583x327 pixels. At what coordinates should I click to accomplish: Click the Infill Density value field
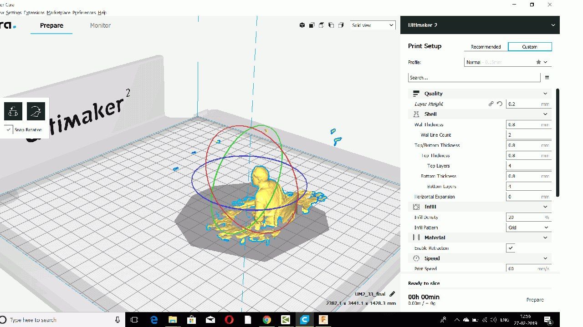[529, 217]
